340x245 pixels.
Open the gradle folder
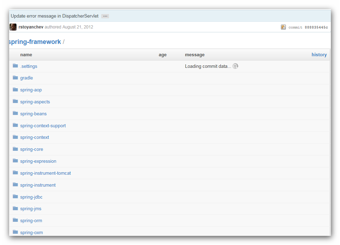(26, 78)
